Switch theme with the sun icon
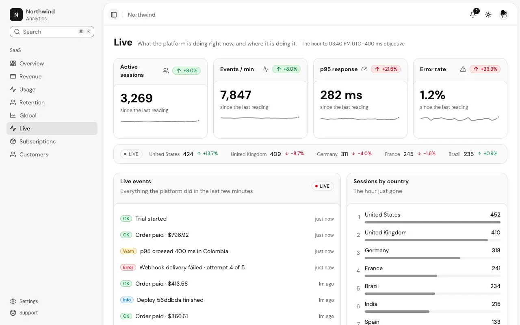The image size is (520, 325). coord(488,15)
